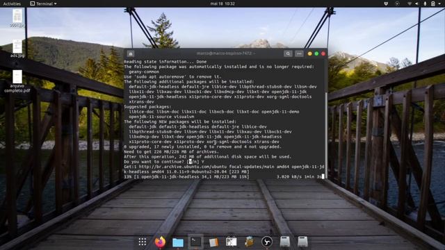Image resolution: width=445 pixels, height=250 pixels.
Task: Click the battery icon in top bar
Action: (x=433, y=3)
